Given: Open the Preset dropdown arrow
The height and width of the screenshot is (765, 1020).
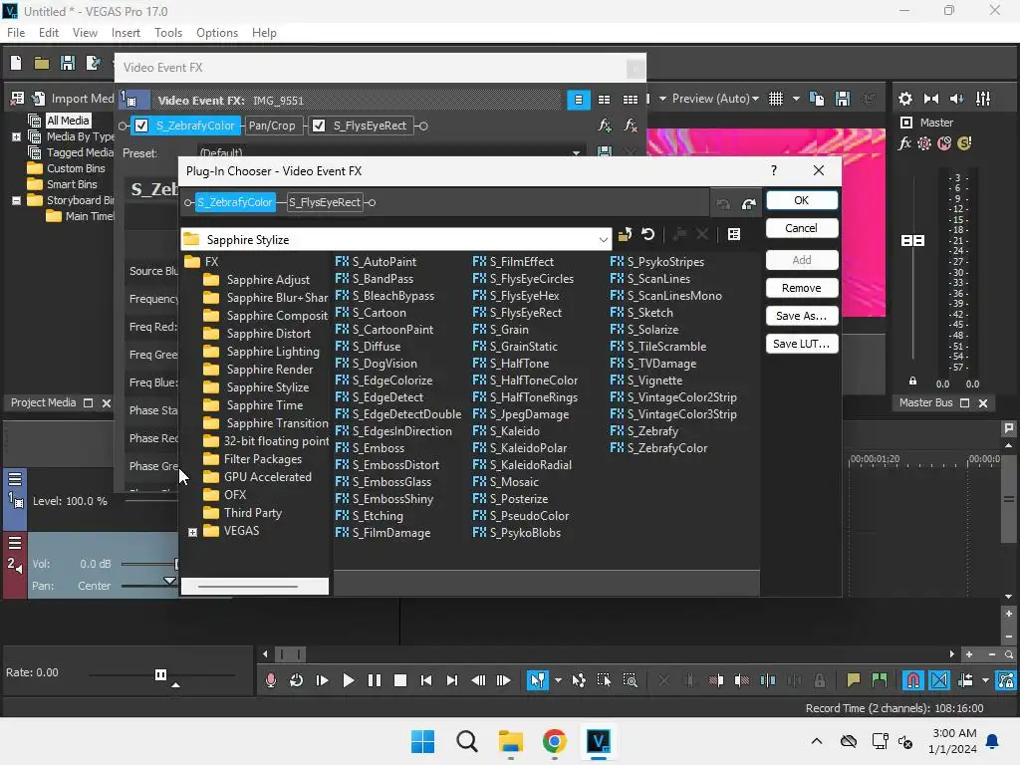Looking at the screenshot, I should click(x=576, y=153).
